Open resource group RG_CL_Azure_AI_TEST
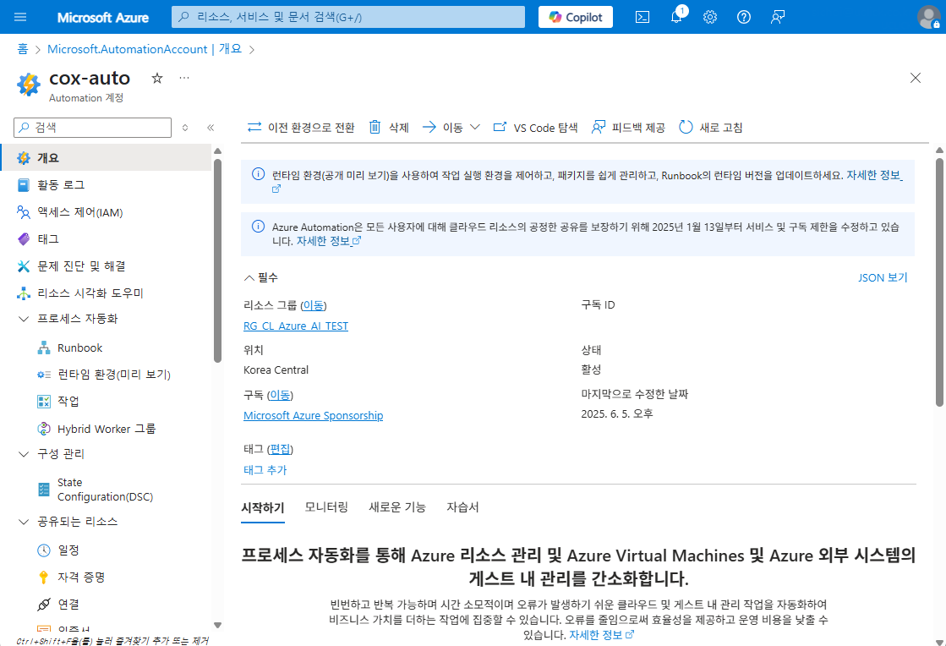Image resolution: width=946 pixels, height=646 pixels. (296, 326)
